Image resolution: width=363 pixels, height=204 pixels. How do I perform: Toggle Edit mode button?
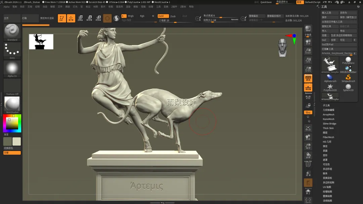[x=62, y=18]
